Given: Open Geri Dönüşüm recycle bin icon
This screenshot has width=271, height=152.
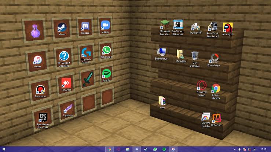Looking at the screenshot, I should pyautogui.click(x=195, y=59).
